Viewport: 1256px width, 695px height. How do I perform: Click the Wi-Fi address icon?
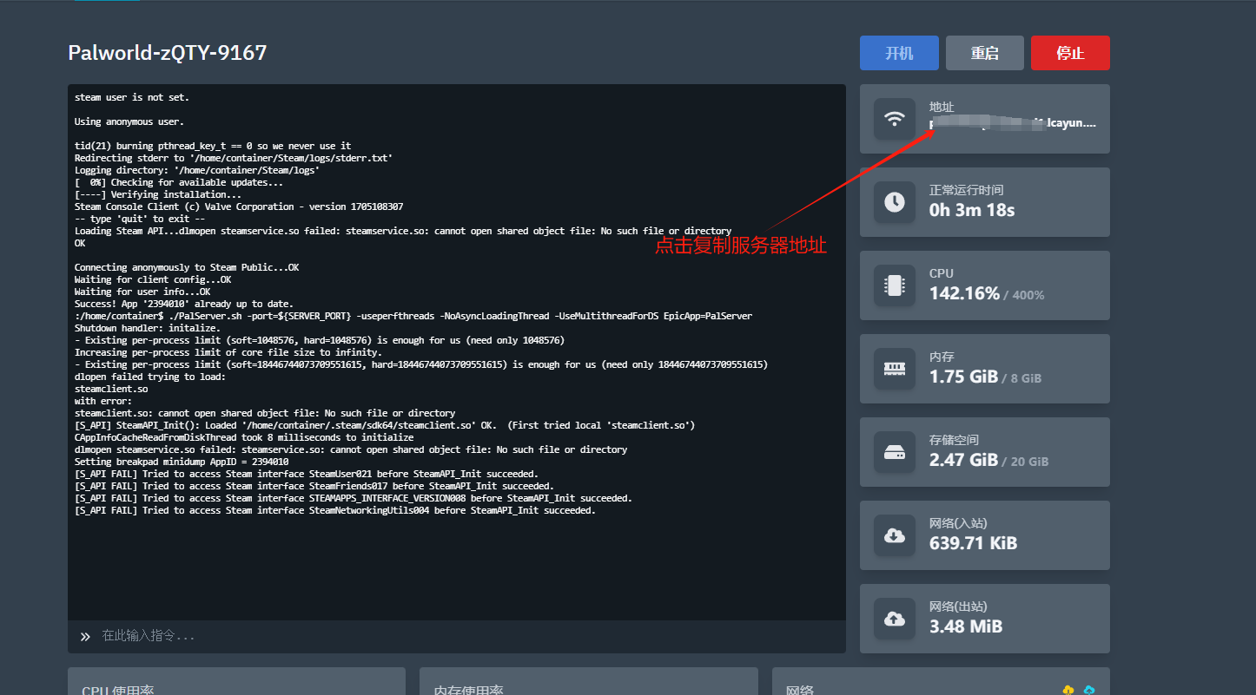(x=895, y=119)
